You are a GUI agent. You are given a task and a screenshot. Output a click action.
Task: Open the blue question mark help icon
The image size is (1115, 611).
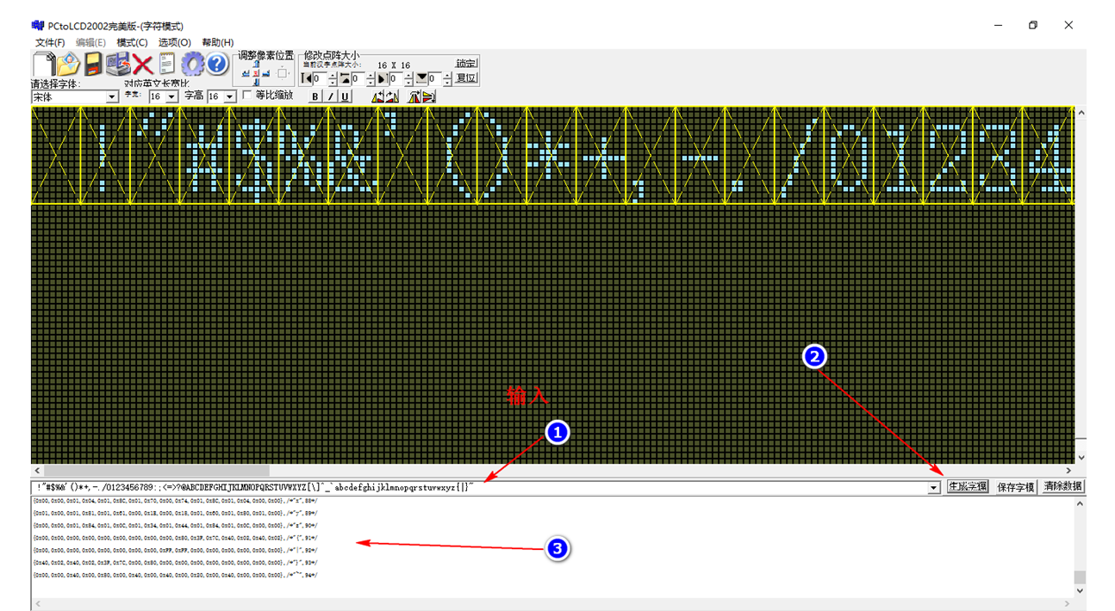(x=216, y=65)
